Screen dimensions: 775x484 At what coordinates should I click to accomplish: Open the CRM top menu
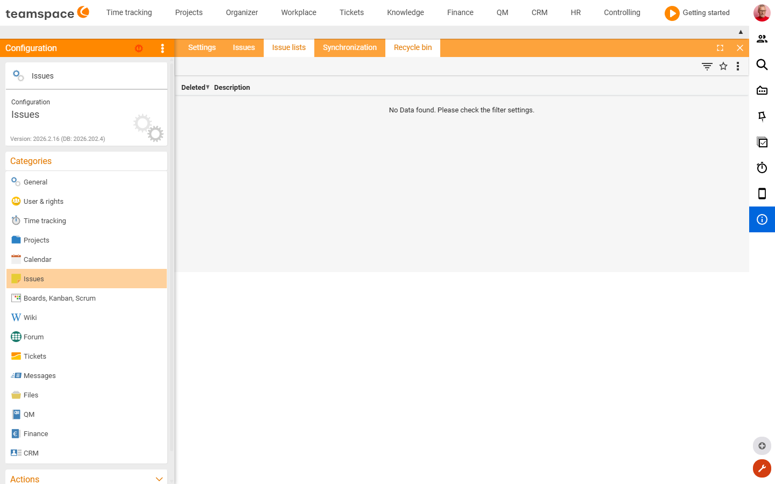click(539, 12)
